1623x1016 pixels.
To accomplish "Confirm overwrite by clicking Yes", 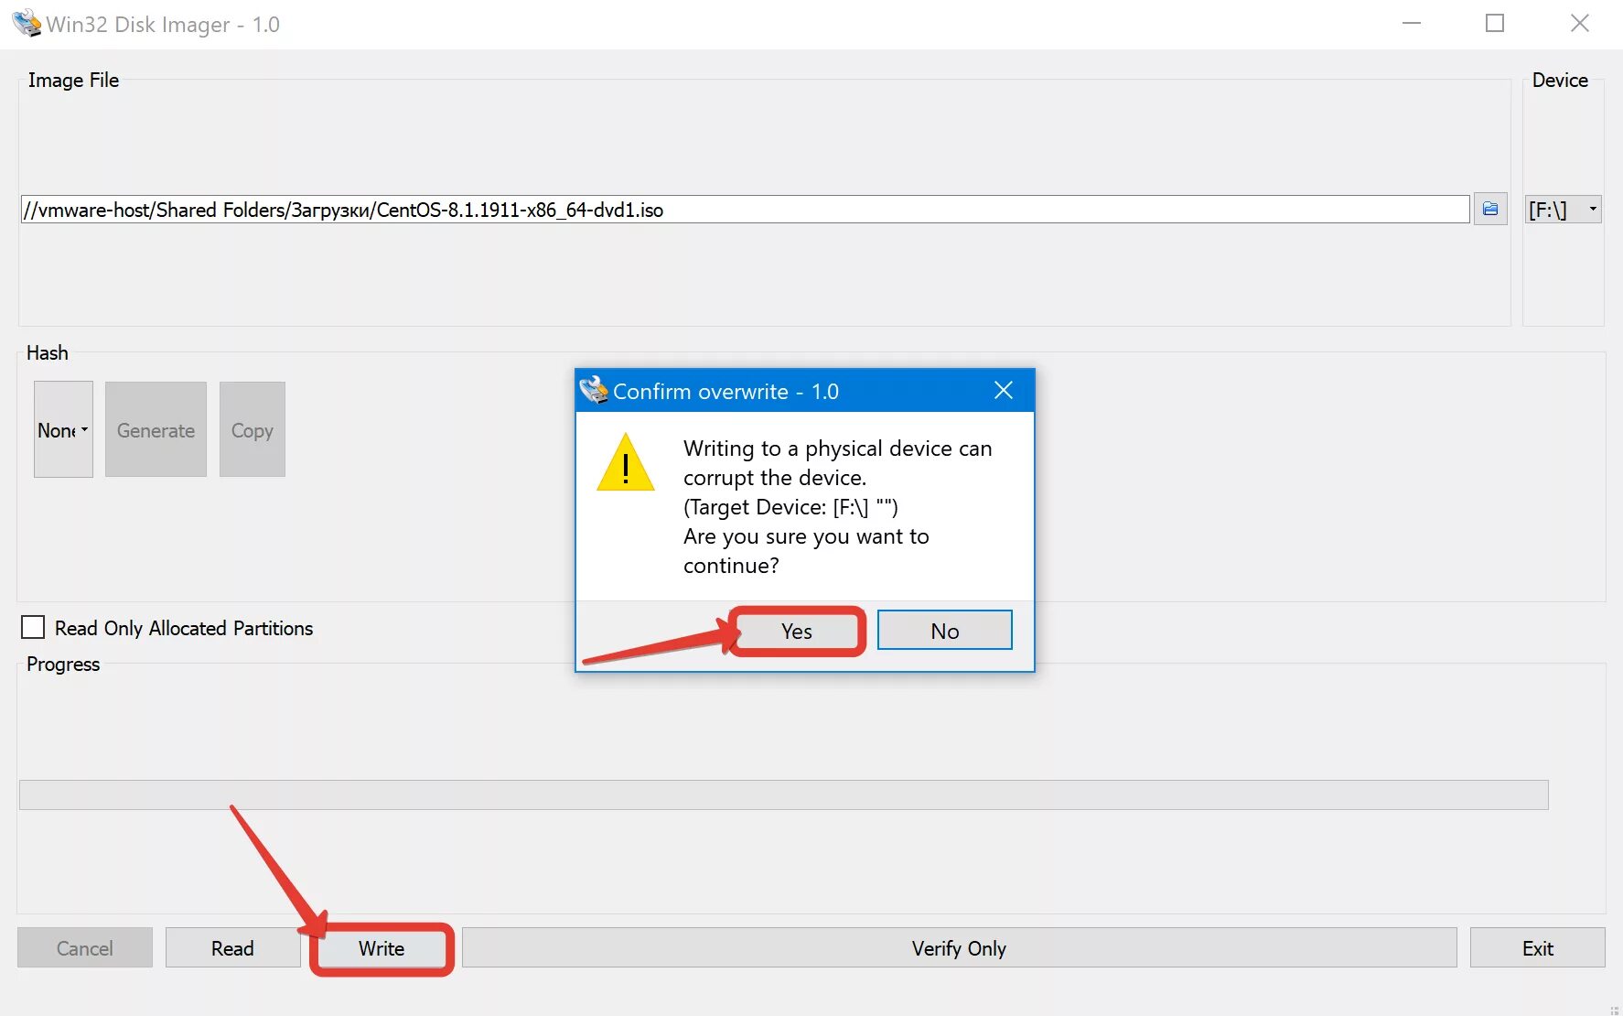I will click(797, 631).
